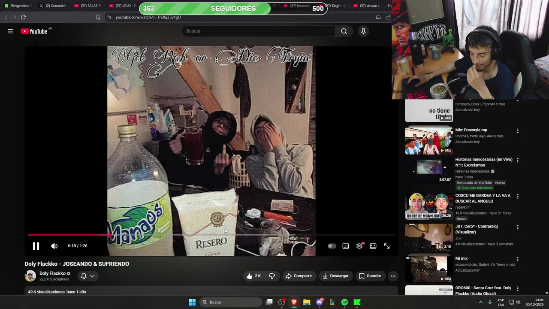Click the share icon in address bar
This screenshot has width=549, height=309.
388,17
